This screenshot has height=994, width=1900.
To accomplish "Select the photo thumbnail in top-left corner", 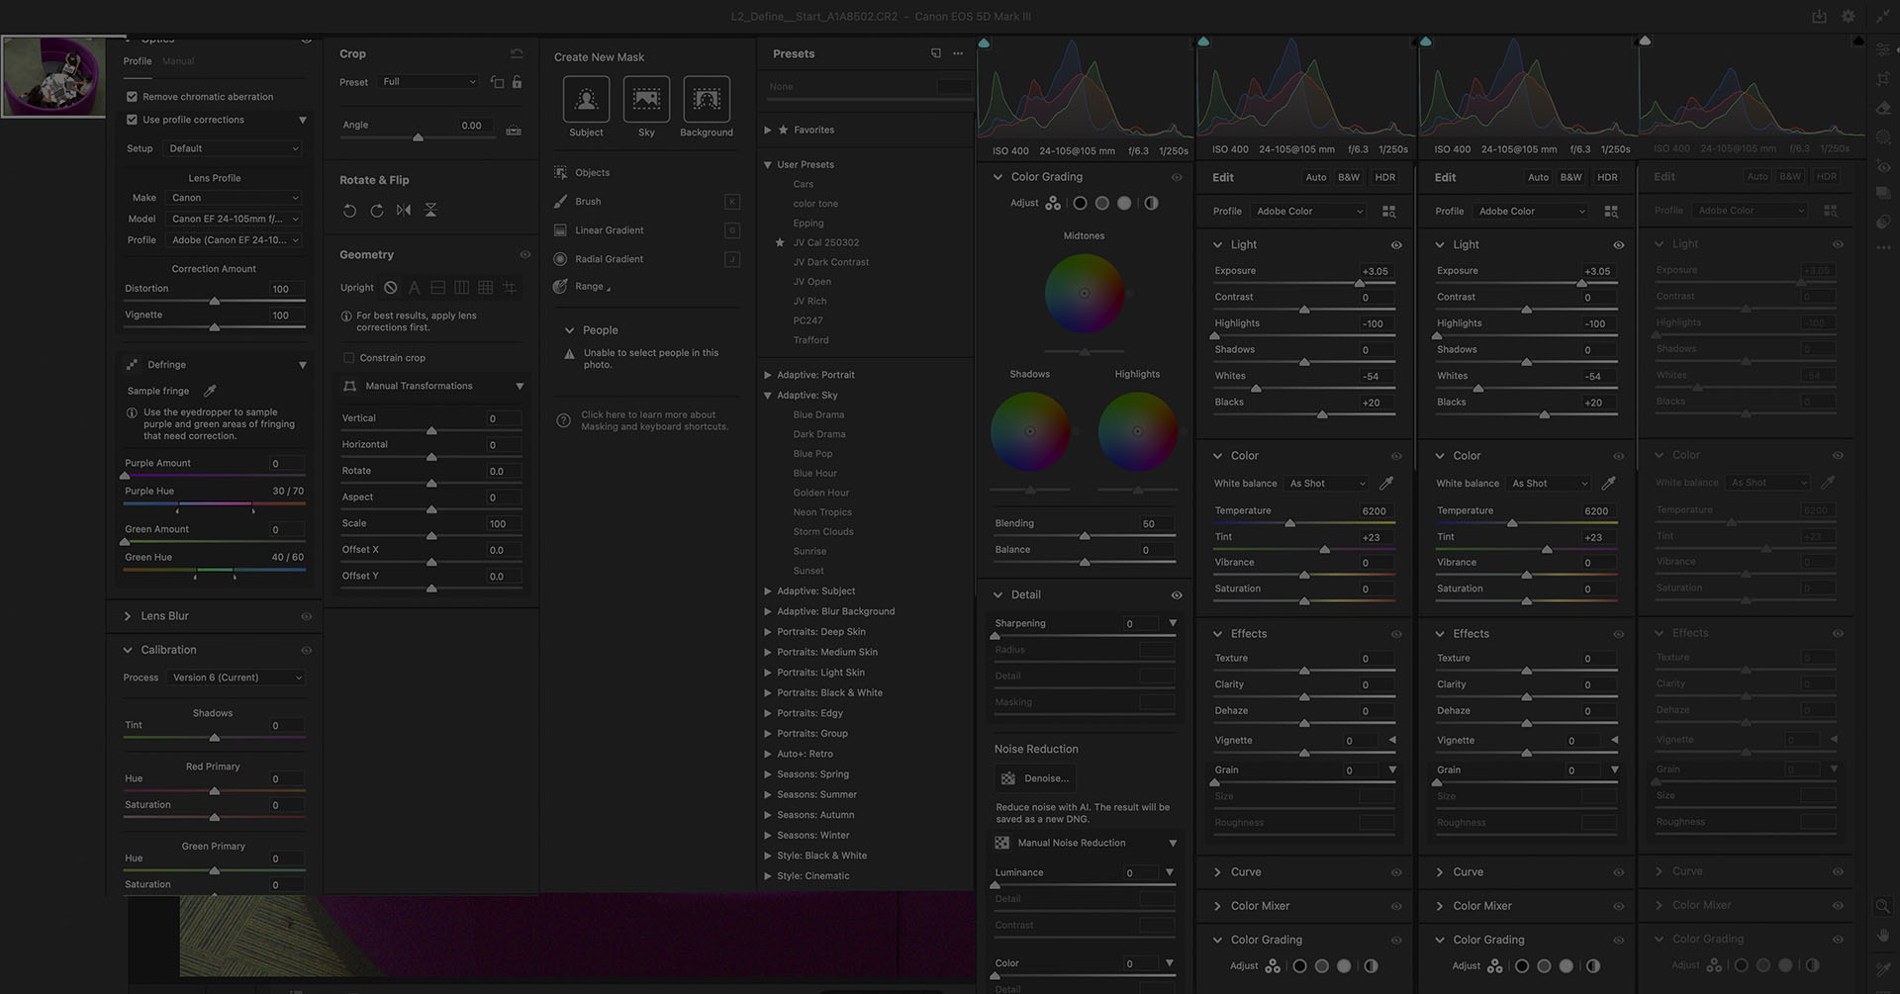I will 53,76.
